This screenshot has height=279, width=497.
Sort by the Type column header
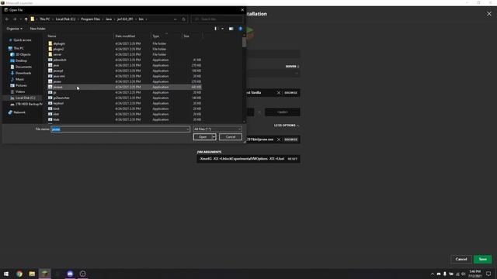click(155, 36)
